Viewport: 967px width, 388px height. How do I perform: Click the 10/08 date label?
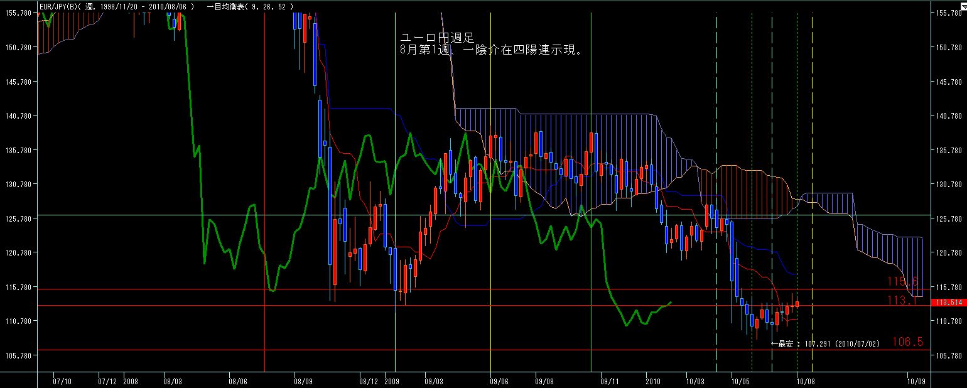click(806, 381)
